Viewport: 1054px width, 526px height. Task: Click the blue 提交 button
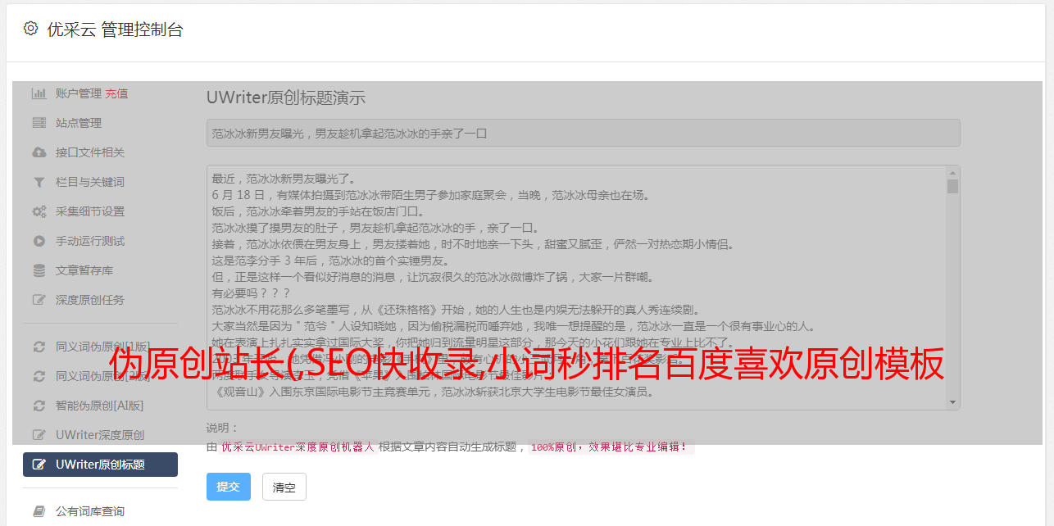[228, 487]
